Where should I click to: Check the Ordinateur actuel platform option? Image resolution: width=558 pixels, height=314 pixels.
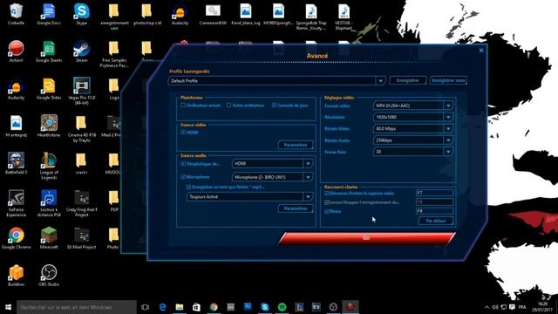183,106
